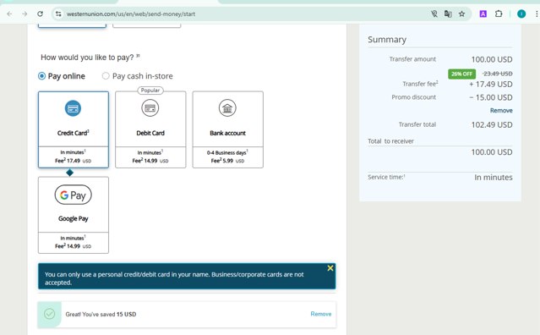The width and height of the screenshot is (540, 335).
Task: Click the Summary heading
Action: click(x=387, y=40)
